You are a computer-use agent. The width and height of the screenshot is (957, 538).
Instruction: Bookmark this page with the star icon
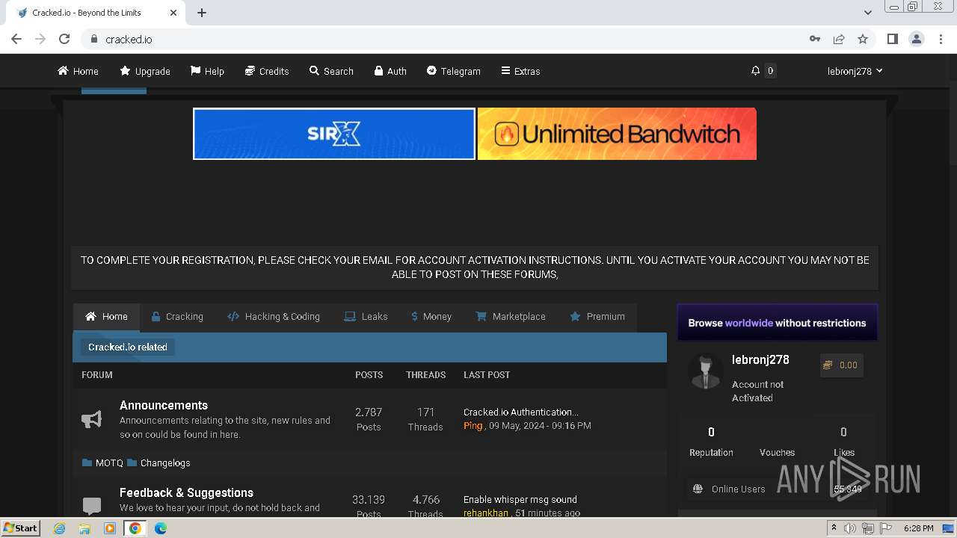click(863, 39)
